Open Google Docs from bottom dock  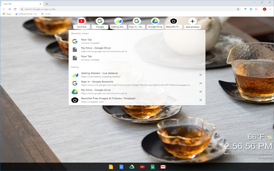coord(121,167)
